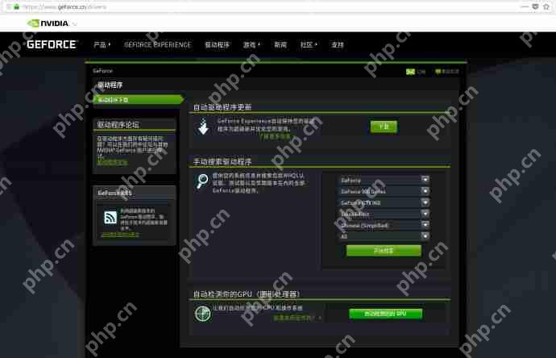Open the 产品 (Products) menu

102,44
